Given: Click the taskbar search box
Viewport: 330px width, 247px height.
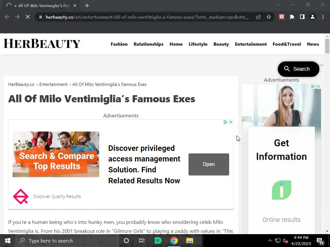Looking at the screenshot, I should pos(67,241).
